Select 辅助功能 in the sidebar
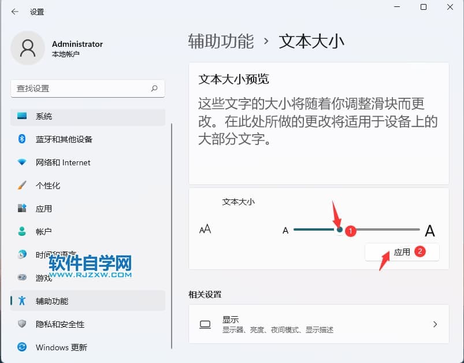 click(52, 301)
